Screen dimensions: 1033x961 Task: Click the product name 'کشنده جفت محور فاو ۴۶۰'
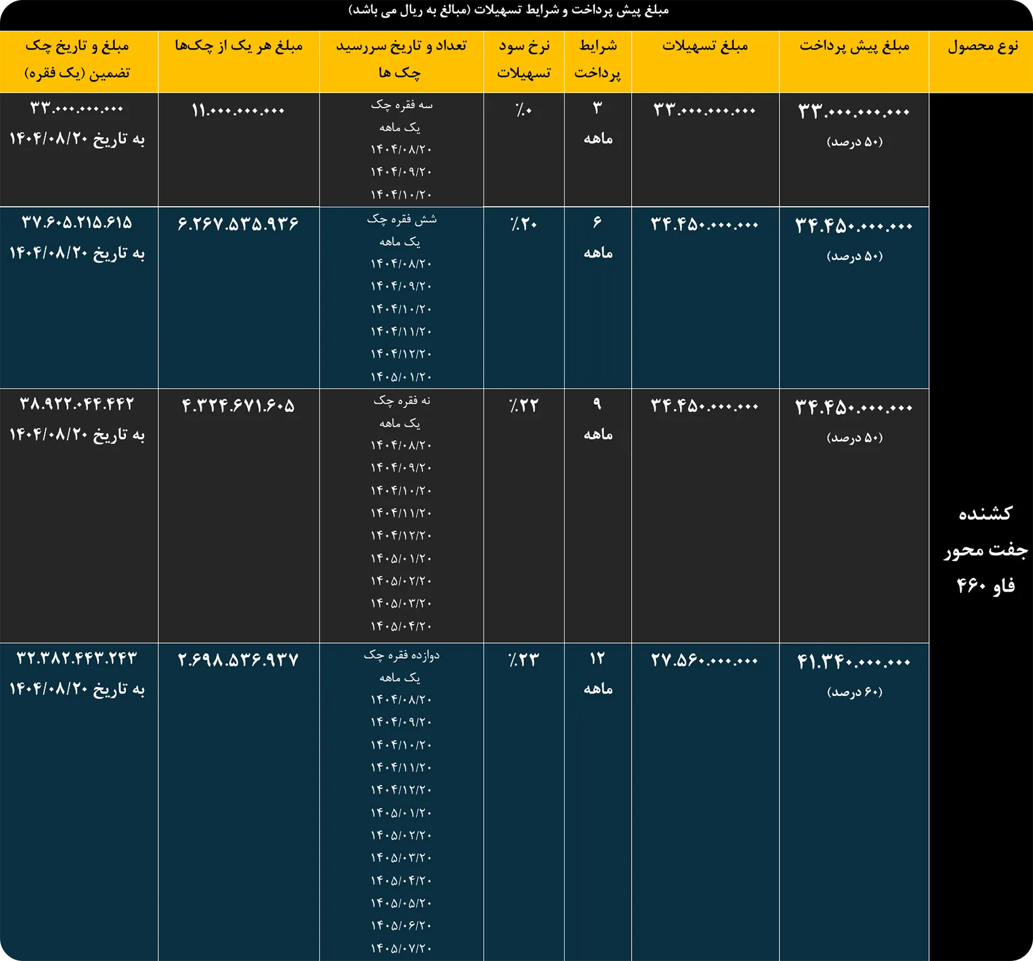(985, 549)
